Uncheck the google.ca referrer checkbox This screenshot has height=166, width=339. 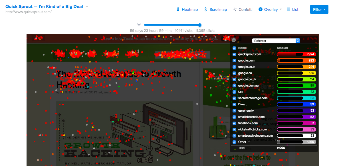pyautogui.click(x=234, y=73)
